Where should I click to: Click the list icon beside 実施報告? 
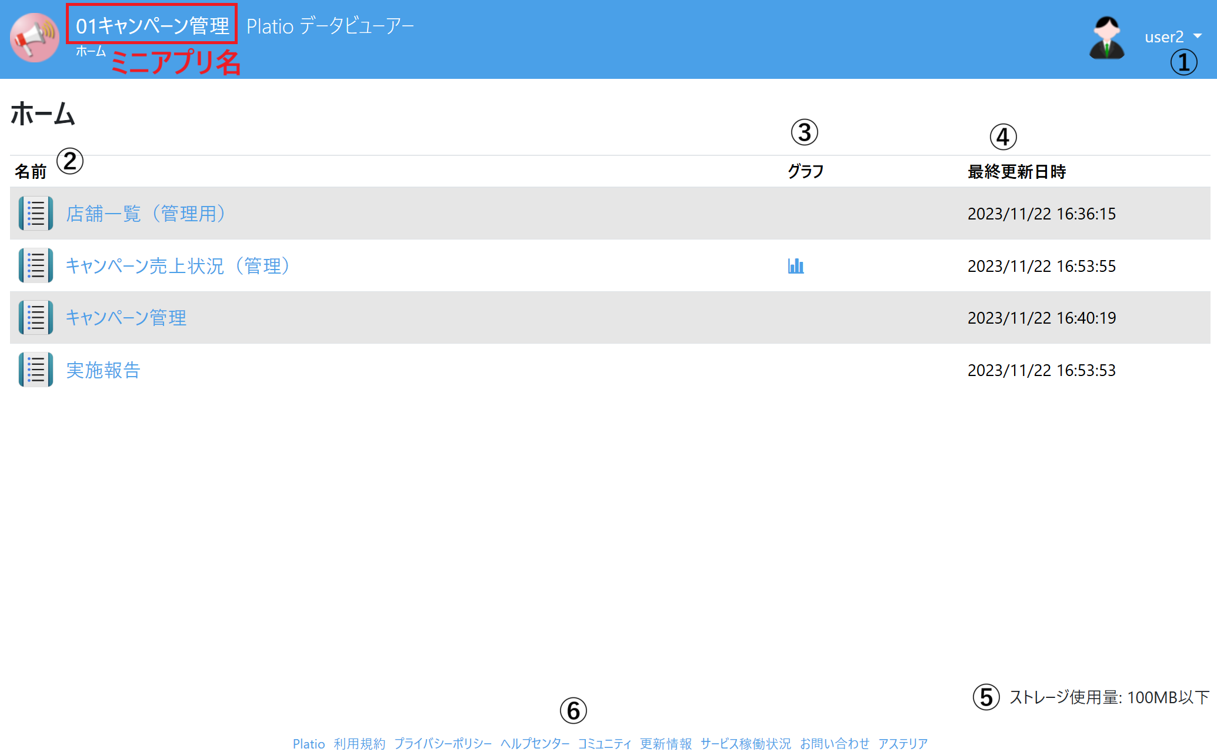point(36,370)
